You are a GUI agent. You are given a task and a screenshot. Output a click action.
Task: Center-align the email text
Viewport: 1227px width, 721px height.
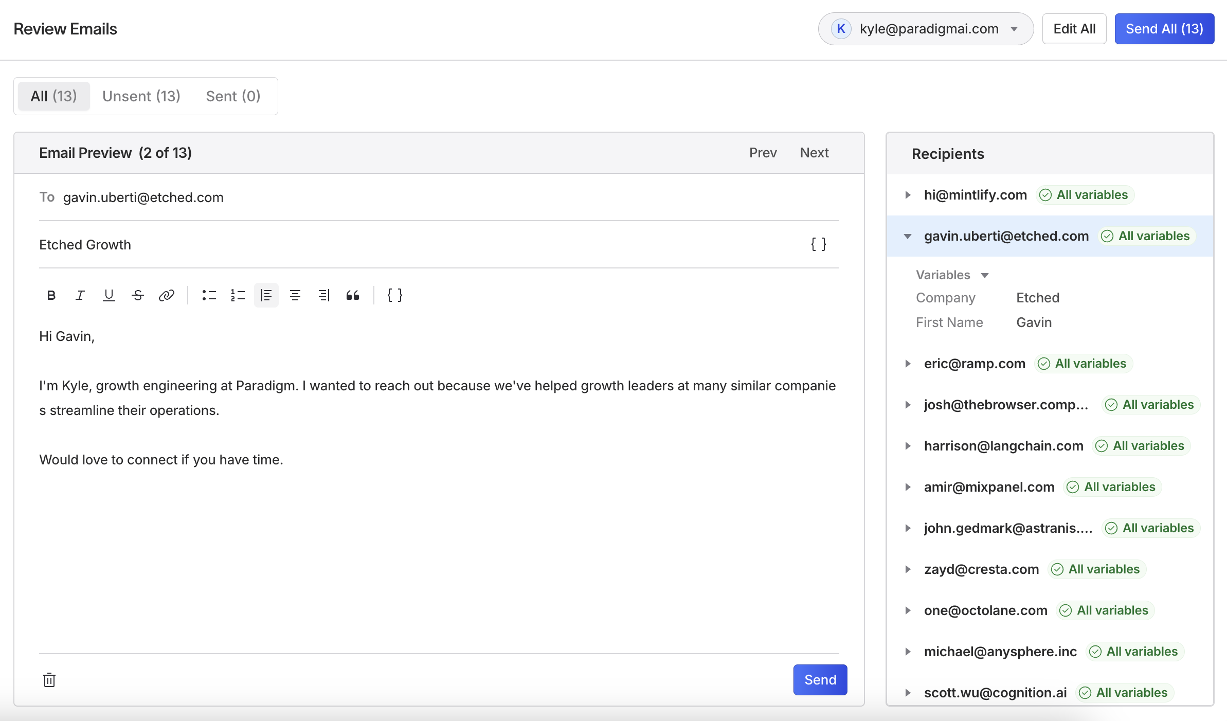(x=295, y=295)
